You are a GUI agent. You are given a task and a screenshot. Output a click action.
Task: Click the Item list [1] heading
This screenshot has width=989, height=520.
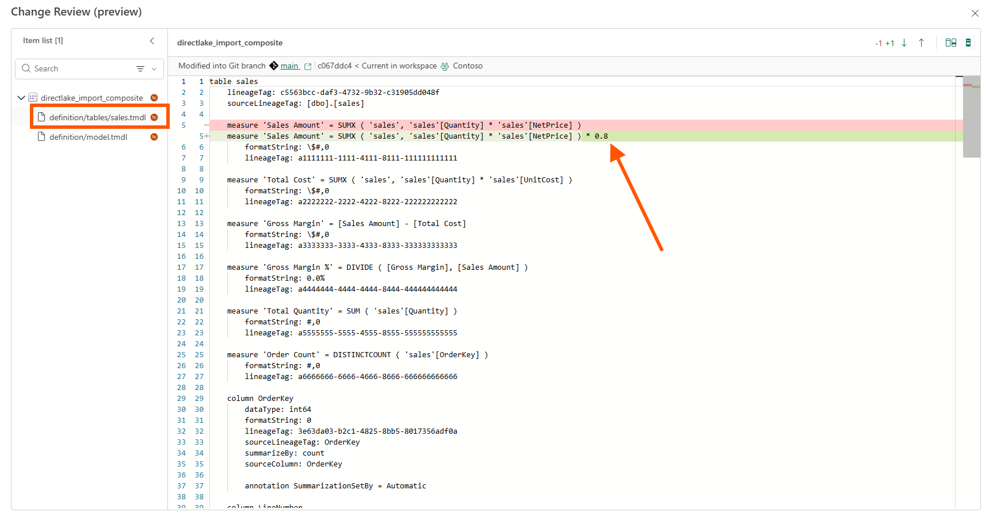43,40
